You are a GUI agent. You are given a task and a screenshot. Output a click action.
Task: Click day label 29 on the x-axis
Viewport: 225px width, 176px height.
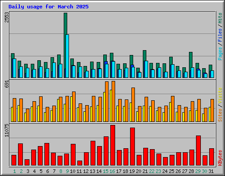click(198, 171)
